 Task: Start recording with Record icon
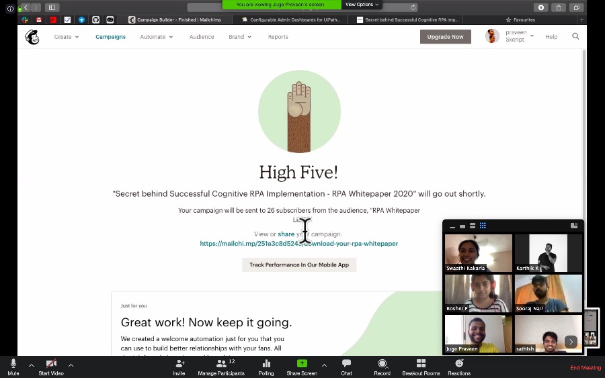[x=382, y=363]
